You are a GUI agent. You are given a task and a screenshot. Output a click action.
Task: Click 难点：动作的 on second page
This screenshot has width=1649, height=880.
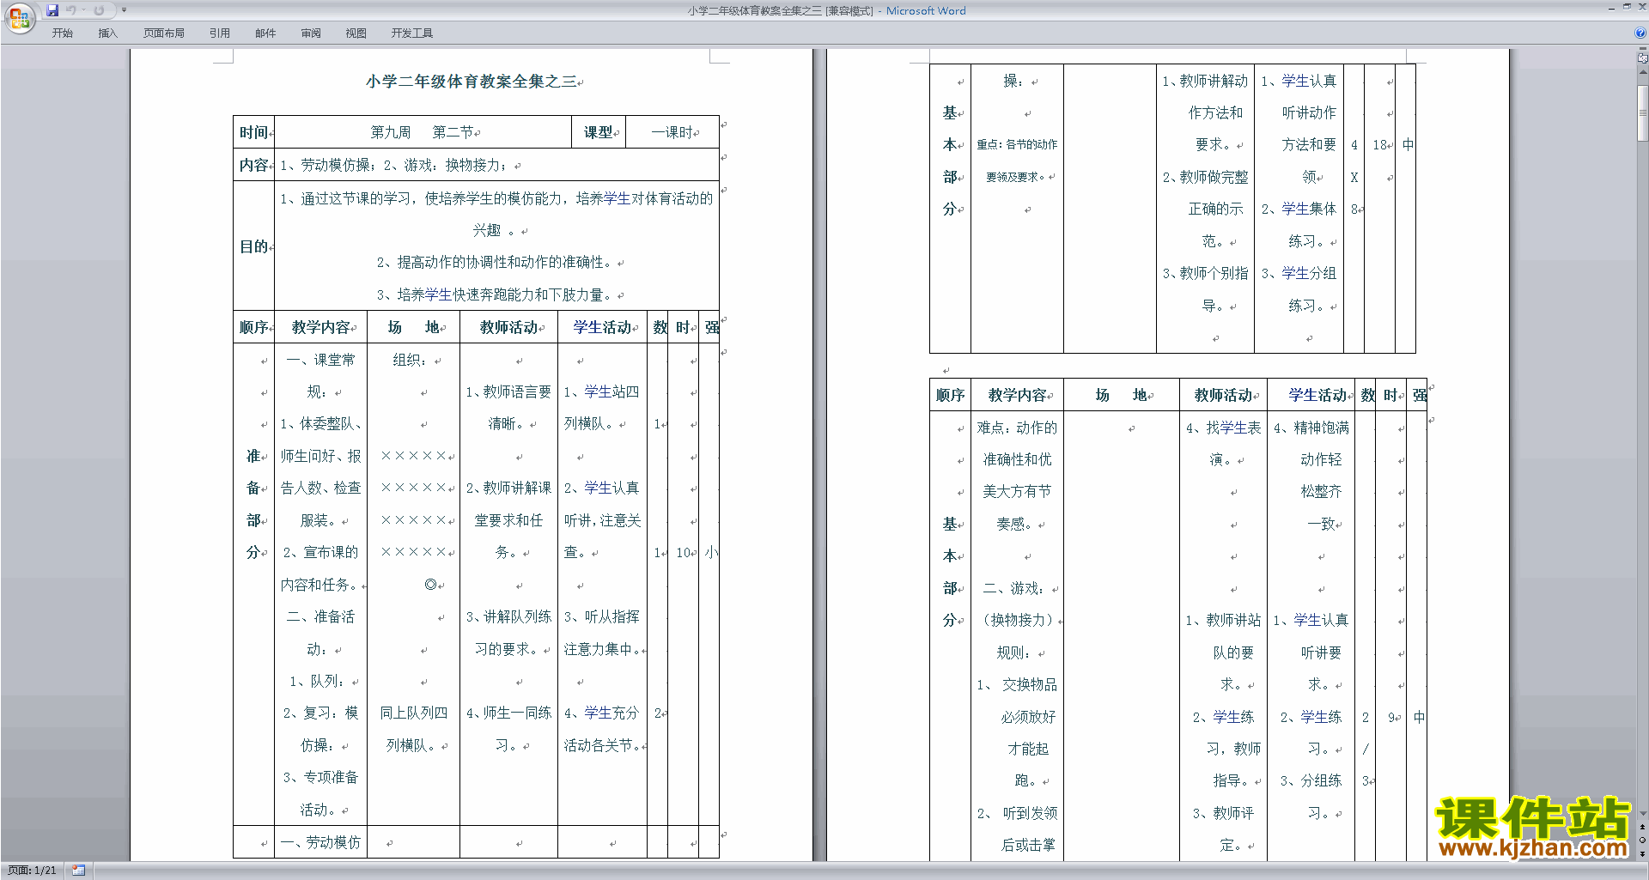1017,428
